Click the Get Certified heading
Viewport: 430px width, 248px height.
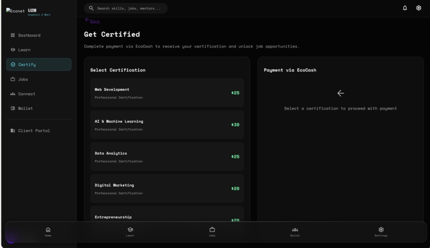point(112,34)
